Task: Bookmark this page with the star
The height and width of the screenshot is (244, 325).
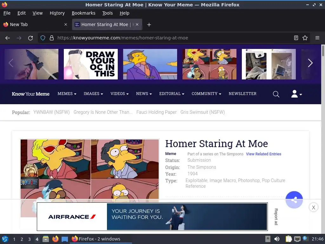Action: coord(305,38)
